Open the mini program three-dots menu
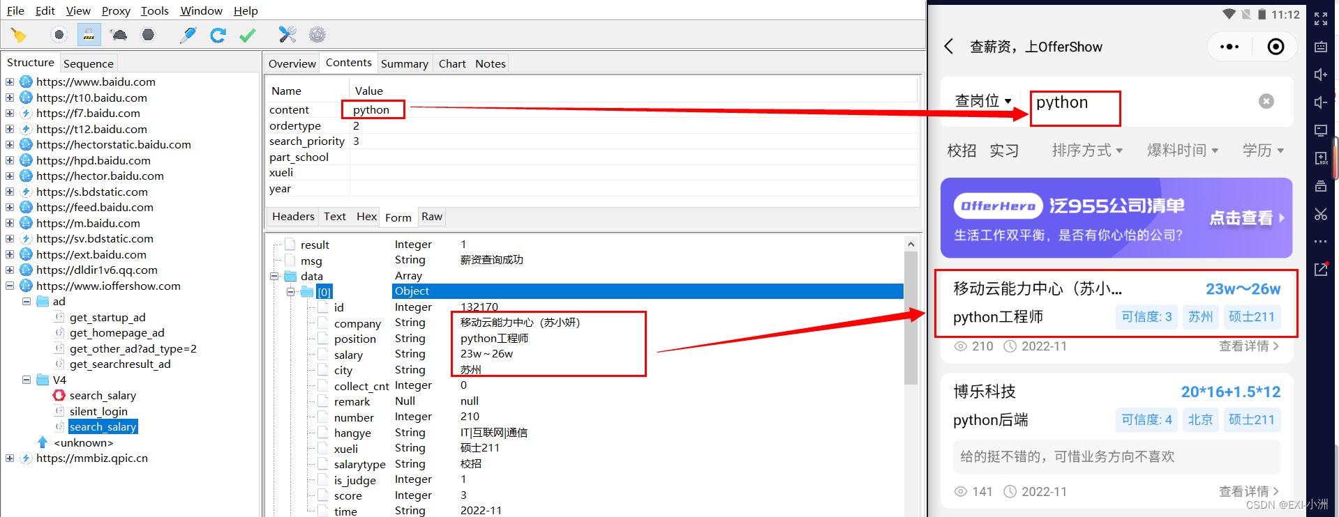This screenshot has height=517, width=1339. (x=1229, y=47)
